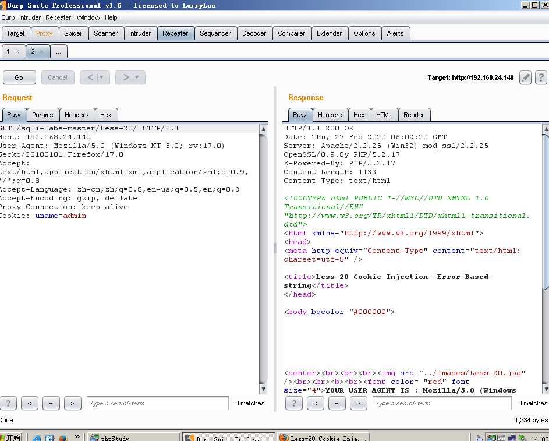The image size is (549, 441).
Task: Close Repeater tab 1 with its x
Action: [x=17, y=52]
